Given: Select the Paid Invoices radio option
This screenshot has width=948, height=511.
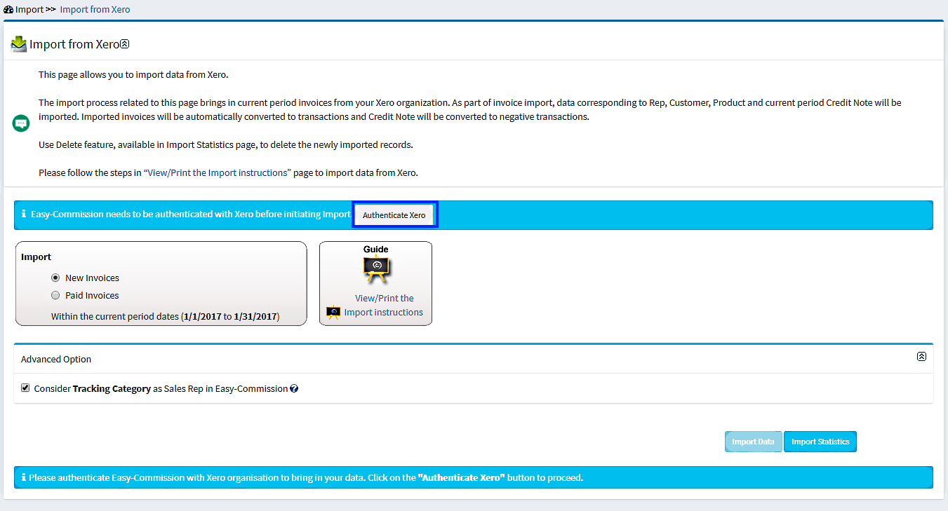Looking at the screenshot, I should coord(55,295).
